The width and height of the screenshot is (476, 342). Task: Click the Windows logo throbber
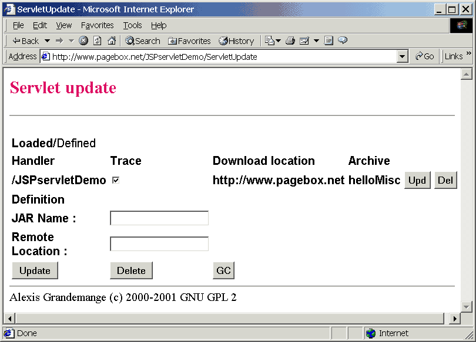461,25
